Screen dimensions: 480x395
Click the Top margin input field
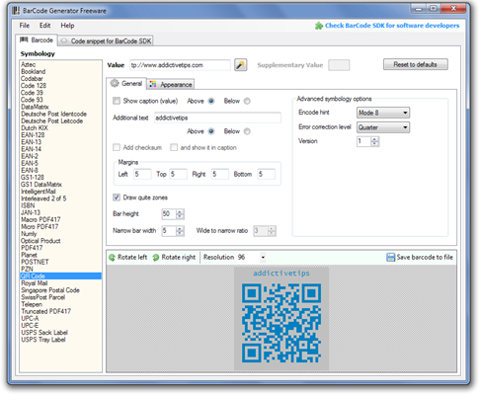point(178,174)
